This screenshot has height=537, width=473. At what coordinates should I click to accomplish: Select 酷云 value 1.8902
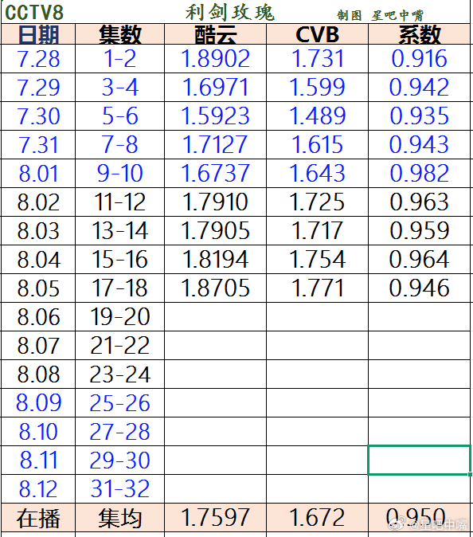215,59
